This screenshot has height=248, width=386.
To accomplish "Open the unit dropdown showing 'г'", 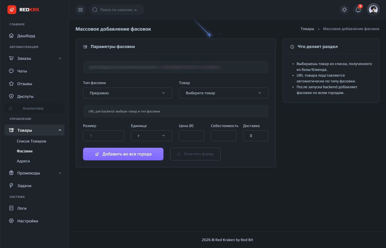I will (151, 136).
